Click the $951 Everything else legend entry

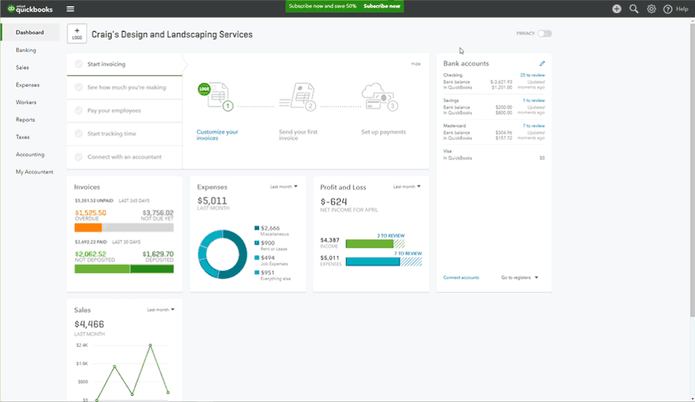point(272,275)
